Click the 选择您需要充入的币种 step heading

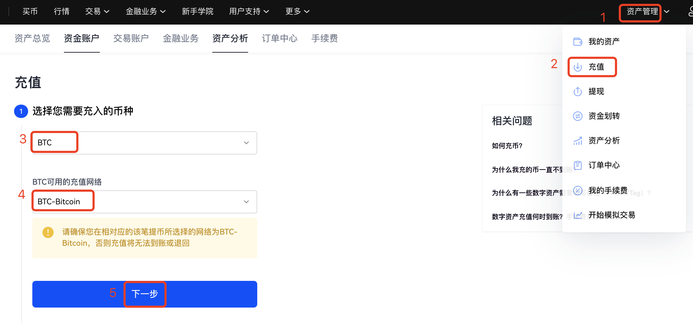83,111
